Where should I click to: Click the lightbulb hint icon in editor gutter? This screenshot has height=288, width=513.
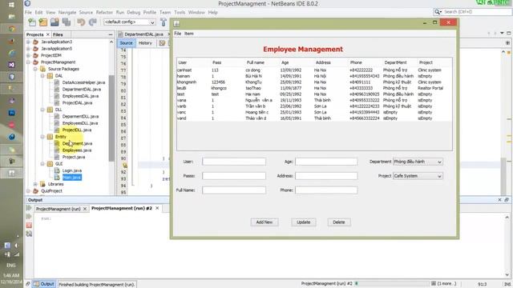click(124, 166)
